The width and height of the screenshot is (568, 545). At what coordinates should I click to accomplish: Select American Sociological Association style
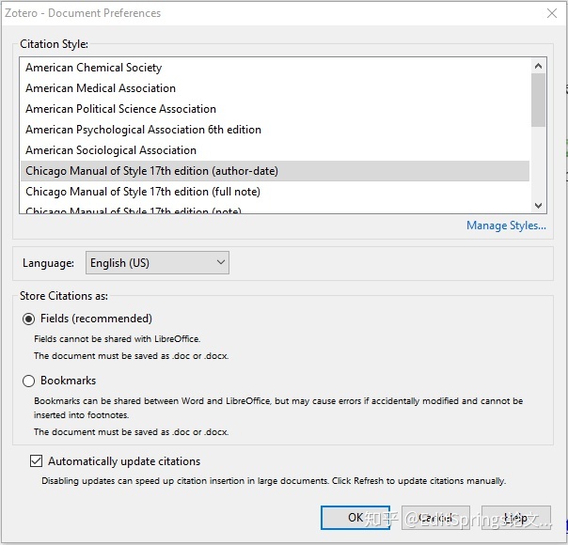(275, 150)
